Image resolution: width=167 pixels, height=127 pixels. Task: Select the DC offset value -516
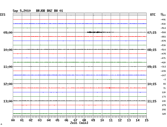[163, 50]
